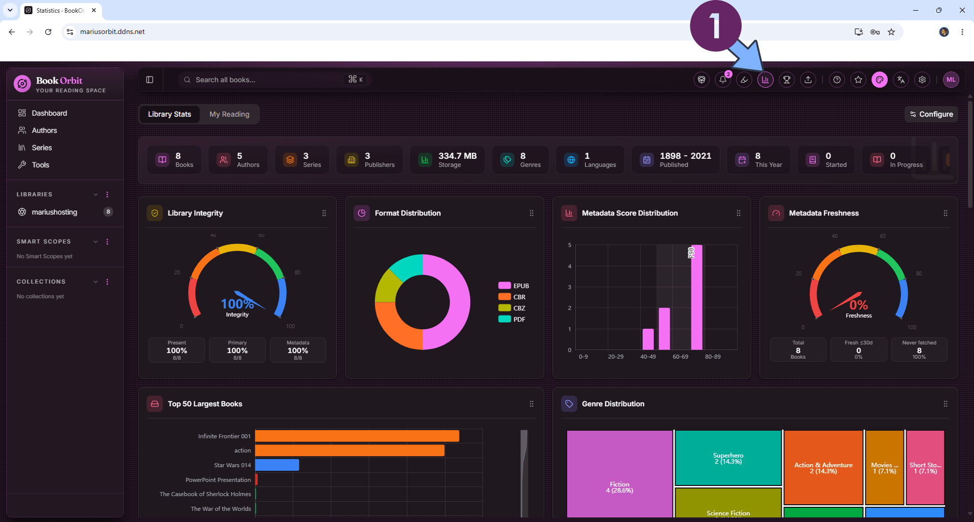Open the palette theme icon
The width and height of the screenshot is (974, 522).
click(x=880, y=80)
